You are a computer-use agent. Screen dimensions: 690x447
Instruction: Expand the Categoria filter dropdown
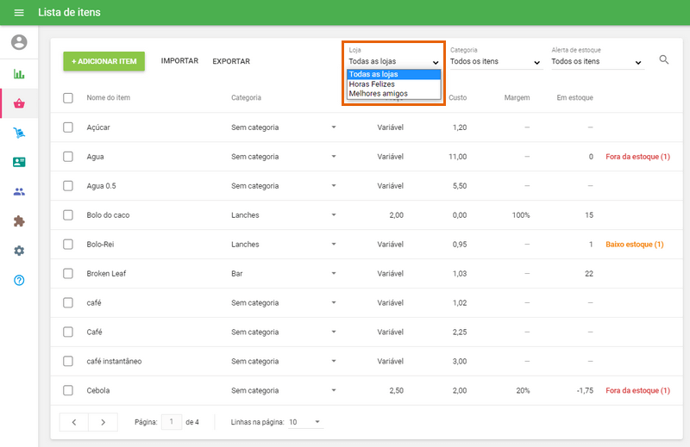pos(495,62)
